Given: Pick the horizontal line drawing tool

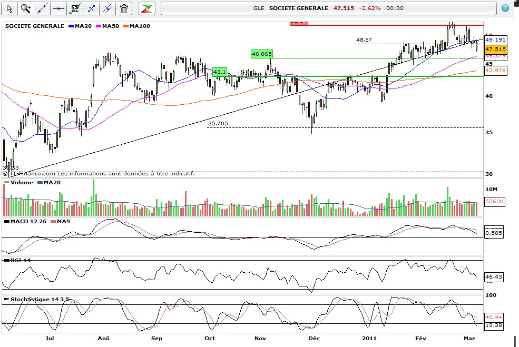Looking at the screenshot, I should (x=58, y=8).
